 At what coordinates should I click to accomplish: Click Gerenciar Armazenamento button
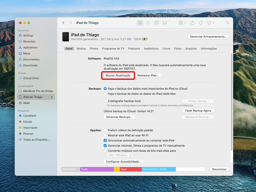coord(208,36)
